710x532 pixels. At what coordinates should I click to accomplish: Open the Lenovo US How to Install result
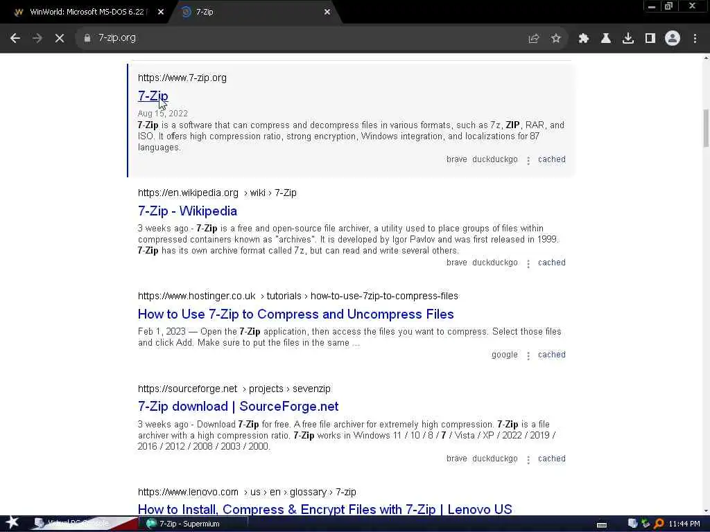(x=324, y=509)
